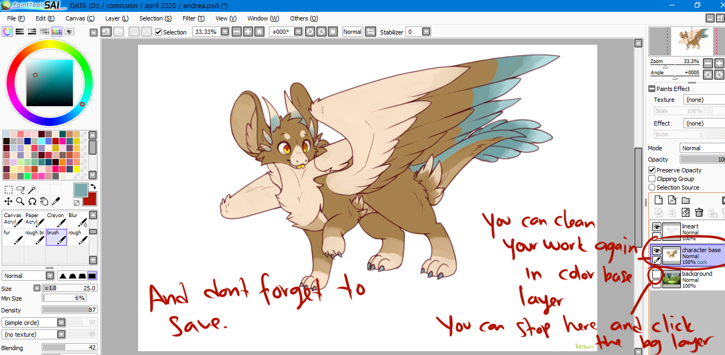The width and height of the screenshot is (725, 355).
Task: Enable the Clipping Group checkbox
Action: tap(652, 179)
